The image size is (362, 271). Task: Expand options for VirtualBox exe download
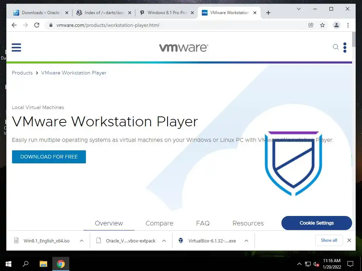(246, 241)
